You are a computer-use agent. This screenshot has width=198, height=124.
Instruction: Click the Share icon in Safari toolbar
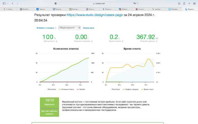coord(184,3)
